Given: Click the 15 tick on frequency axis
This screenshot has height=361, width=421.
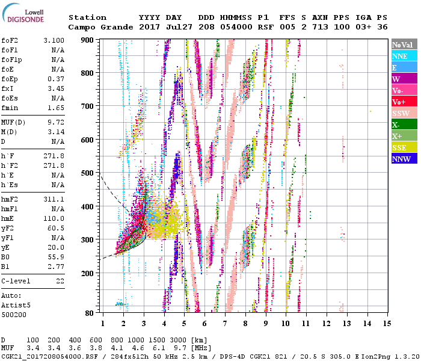Looking at the screenshot, I should (387, 323).
